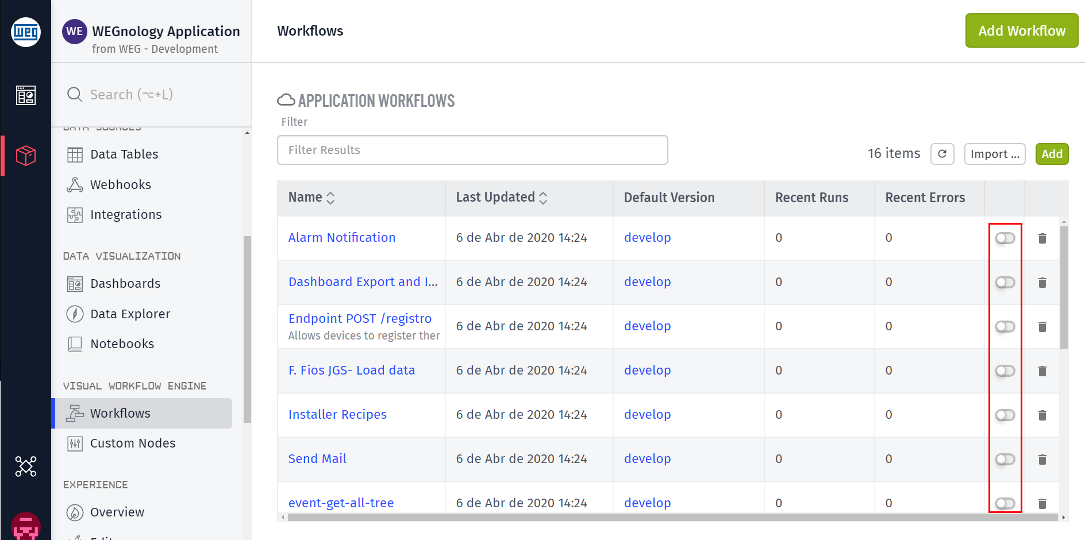Open the Installer Recipes workflow
The image size is (1085, 540).
click(x=337, y=415)
